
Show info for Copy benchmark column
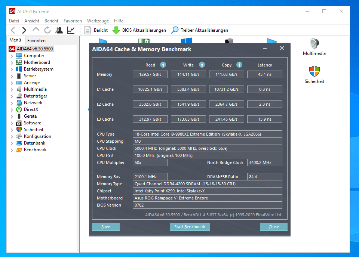click(239, 65)
